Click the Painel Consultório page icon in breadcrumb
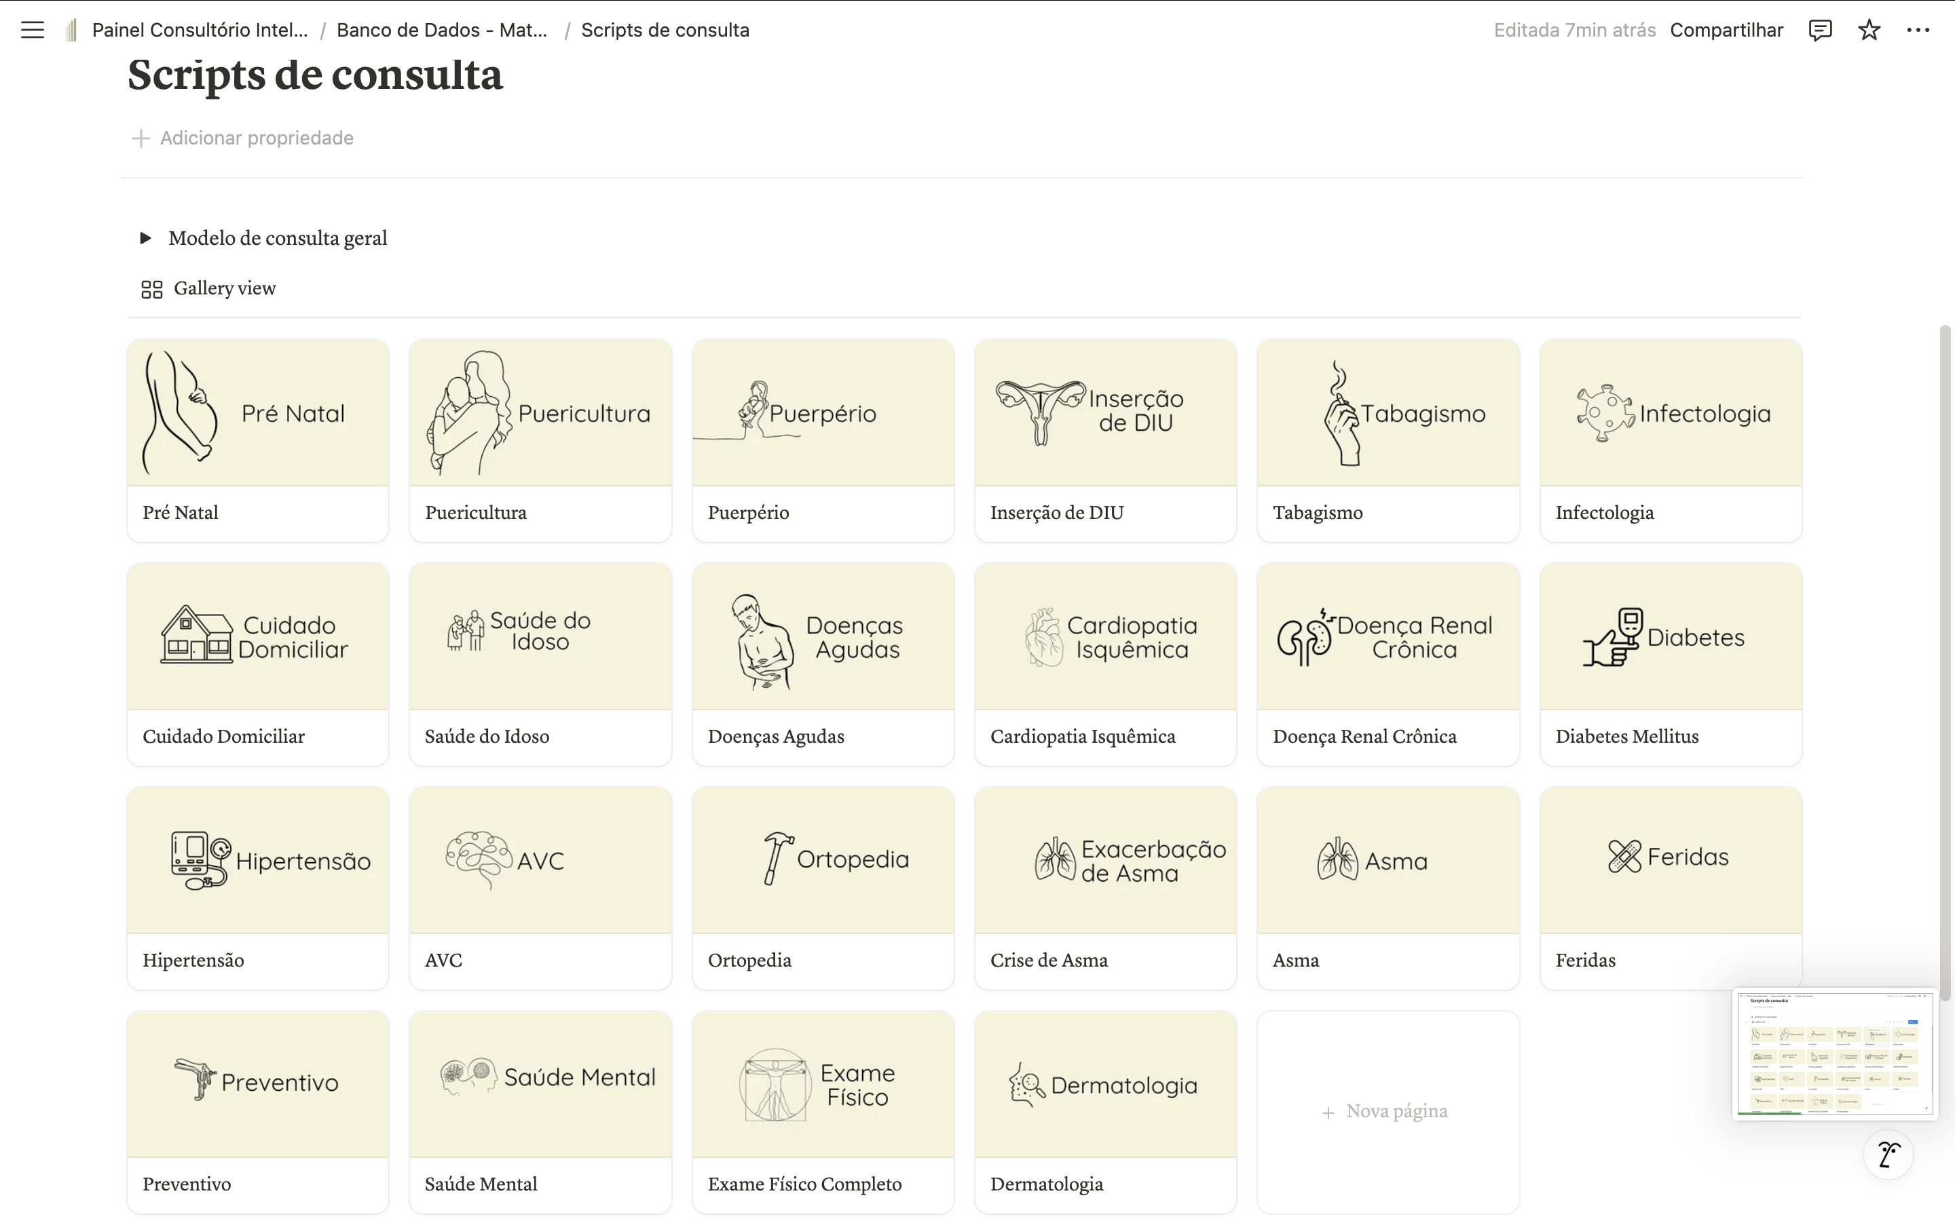Viewport: 1955px width, 1221px height. point(72,30)
